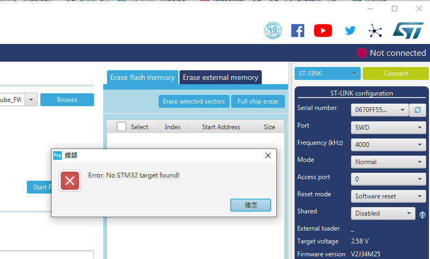The width and height of the screenshot is (430, 259).
Task: Open the Frequency 4000 dropdown
Action: pyautogui.click(x=388, y=145)
